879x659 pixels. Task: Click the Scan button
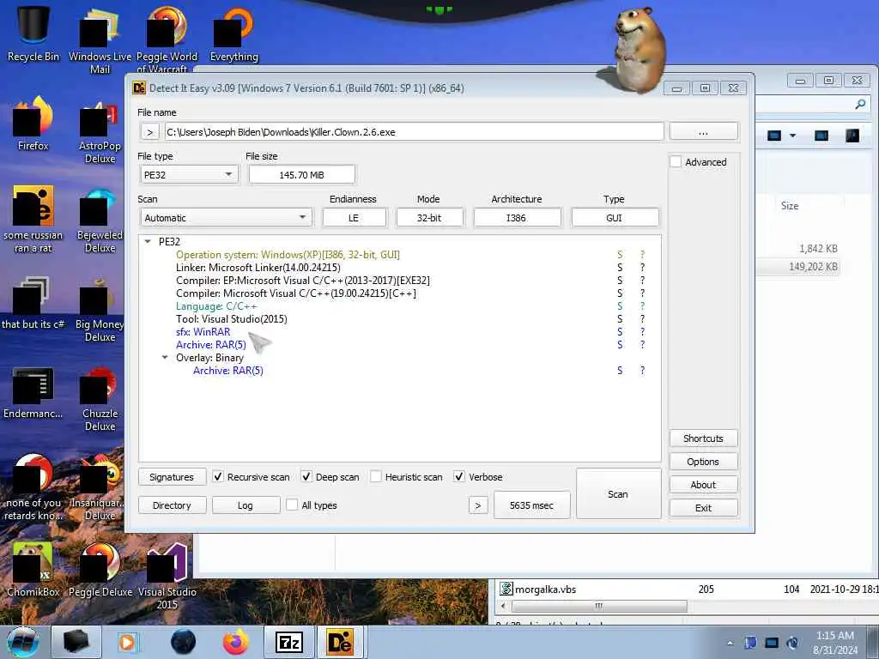(x=618, y=493)
